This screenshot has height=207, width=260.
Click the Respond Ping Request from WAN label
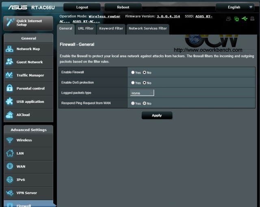86,103
